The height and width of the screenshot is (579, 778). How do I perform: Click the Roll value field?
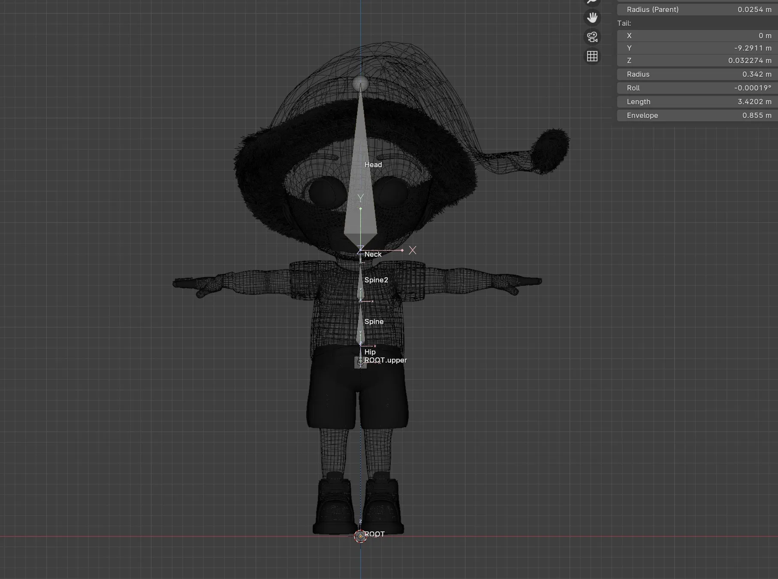[x=697, y=88]
